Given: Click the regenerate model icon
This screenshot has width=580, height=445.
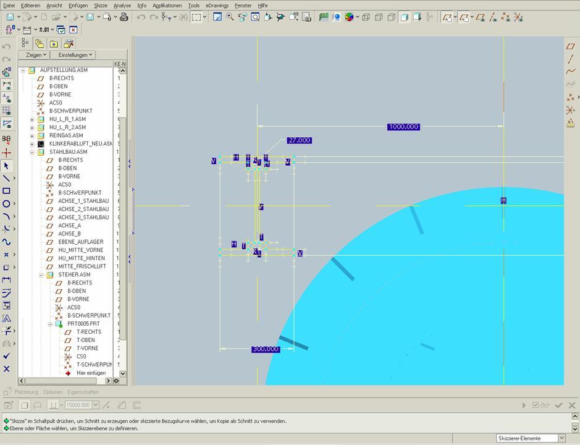Looking at the screenshot, I should click(x=167, y=17).
